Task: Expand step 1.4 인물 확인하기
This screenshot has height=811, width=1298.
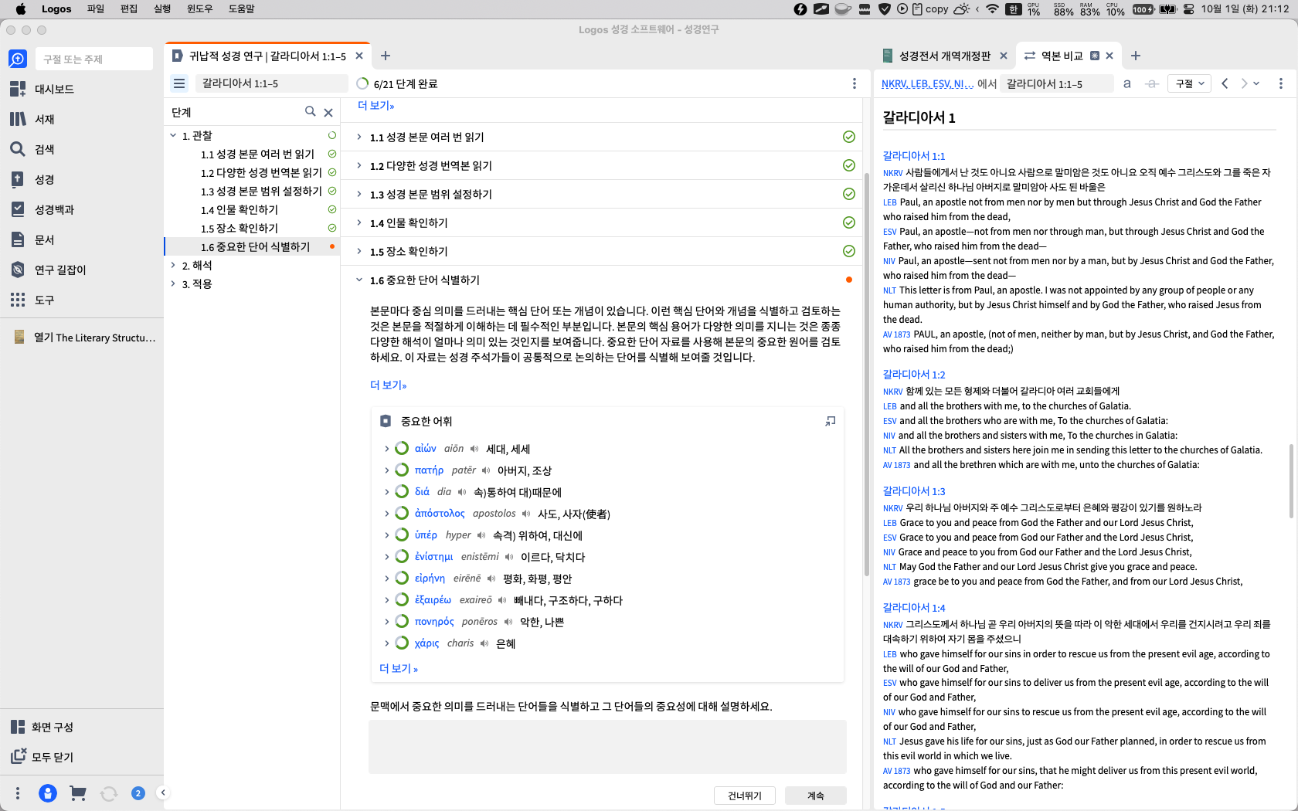Action: point(359,222)
